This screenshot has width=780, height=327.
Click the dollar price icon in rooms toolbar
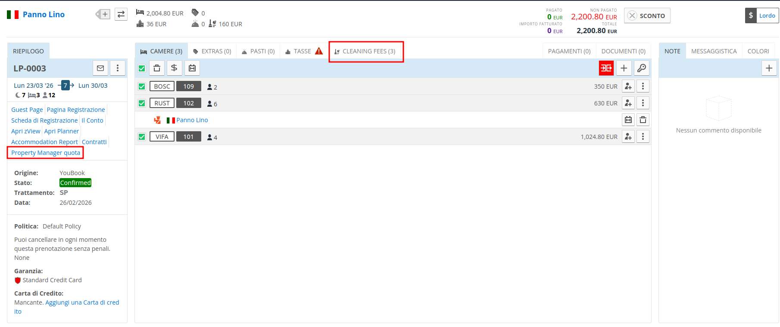(174, 68)
